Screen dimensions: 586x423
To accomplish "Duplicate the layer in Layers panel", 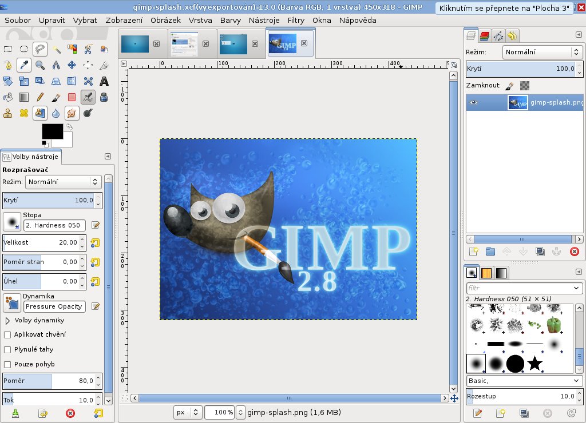I will click(x=540, y=252).
